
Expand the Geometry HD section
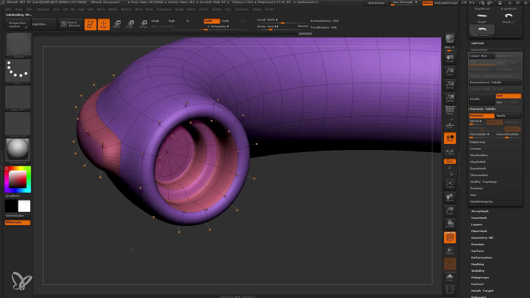click(x=482, y=238)
